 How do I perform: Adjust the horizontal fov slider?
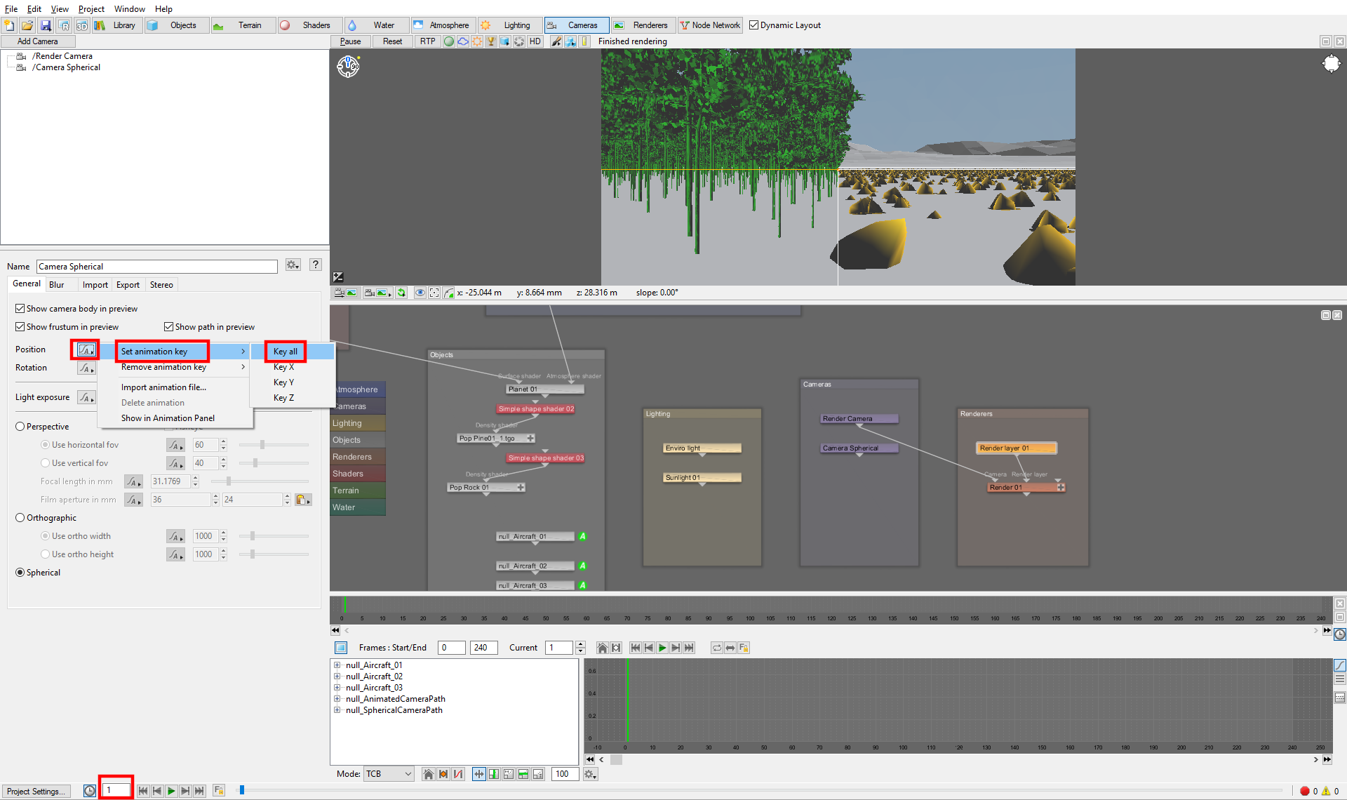click(x=262, y=445)
